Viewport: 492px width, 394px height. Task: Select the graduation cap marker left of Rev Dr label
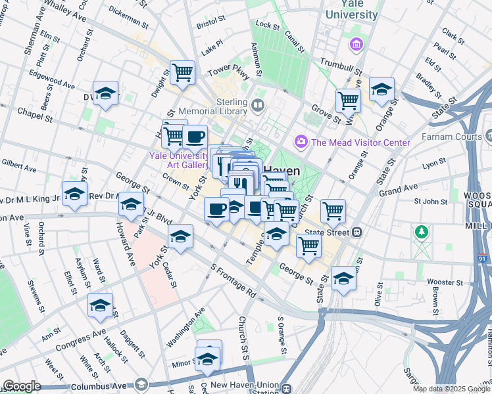coord(75,194)
